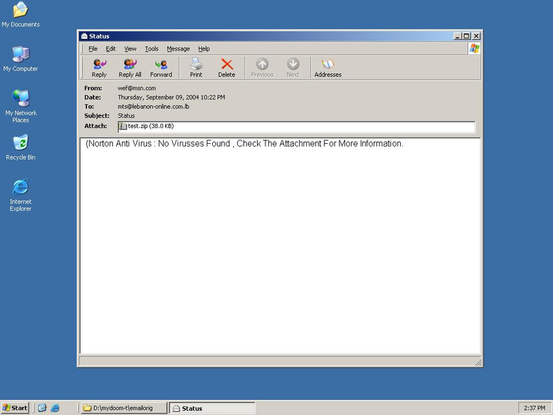
Task: Select the My Documents desktop icon
Action: point(21,15)
